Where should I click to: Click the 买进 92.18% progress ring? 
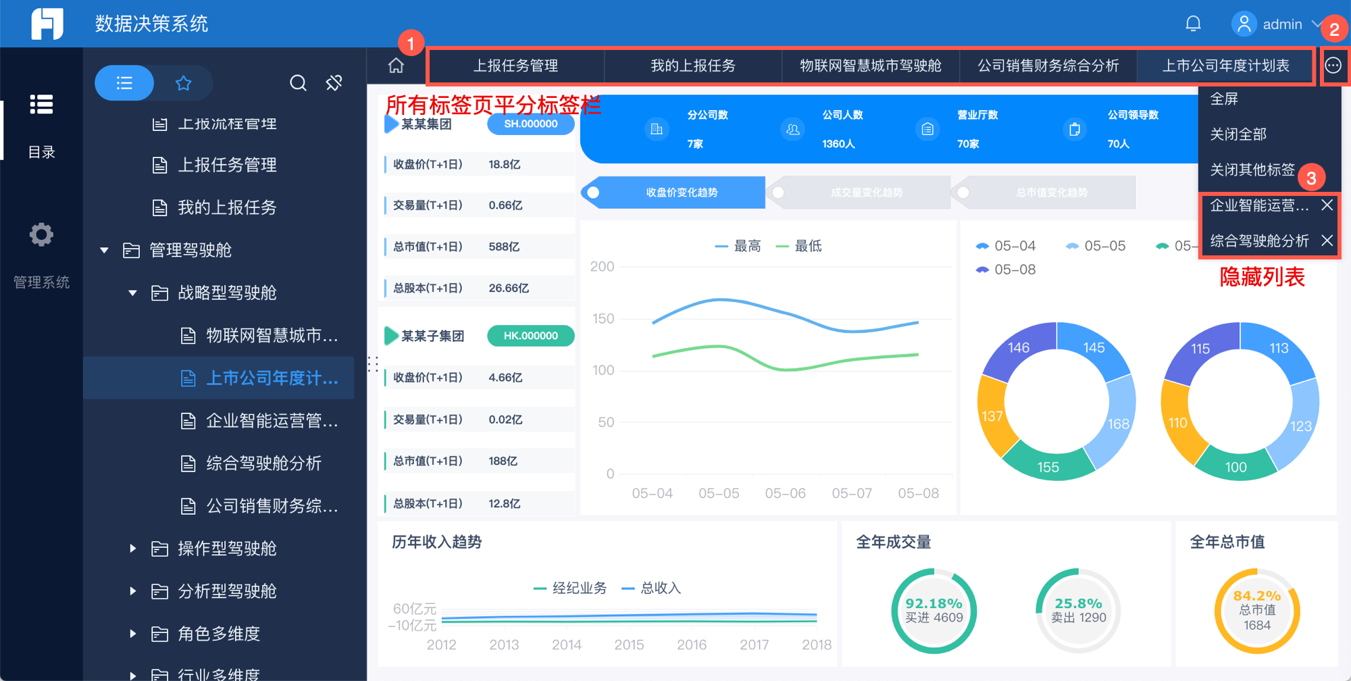[934, 611]
